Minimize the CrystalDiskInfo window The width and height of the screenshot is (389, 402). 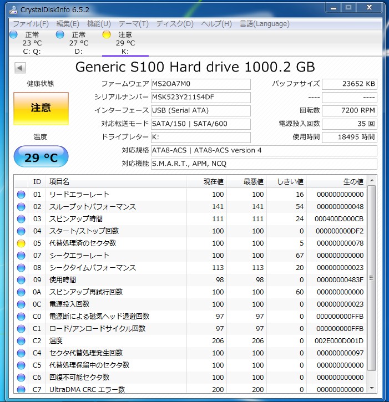[334, 8]
